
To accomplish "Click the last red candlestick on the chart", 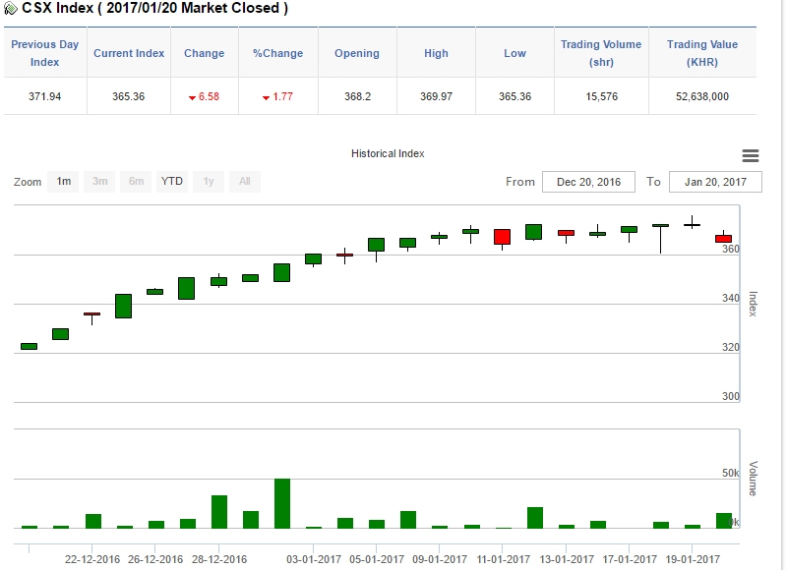I will (x=723, y=239).
